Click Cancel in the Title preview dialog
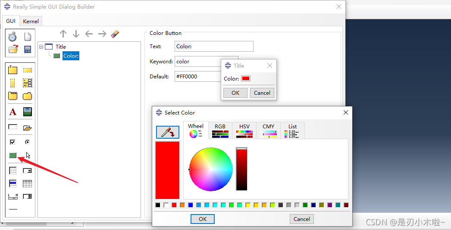Image resolution: width=451 pixels, height=230 pixels. tap(262, 93)
